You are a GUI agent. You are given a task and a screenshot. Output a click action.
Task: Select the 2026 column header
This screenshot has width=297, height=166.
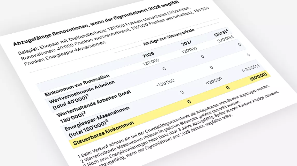tap(148, 55)
